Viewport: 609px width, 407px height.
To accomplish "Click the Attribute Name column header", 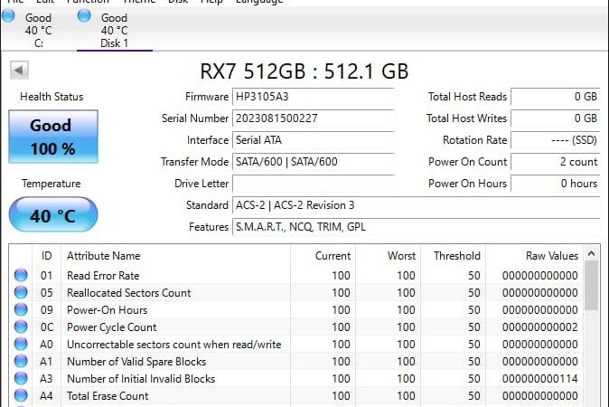I will (x=103, y=256).
